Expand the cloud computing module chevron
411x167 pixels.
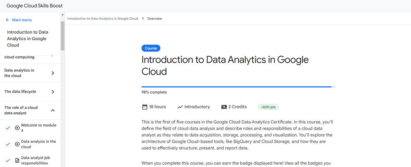pos(53,56)
